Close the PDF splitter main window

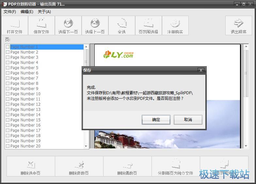pyautogui.click(x=250, y=4)
